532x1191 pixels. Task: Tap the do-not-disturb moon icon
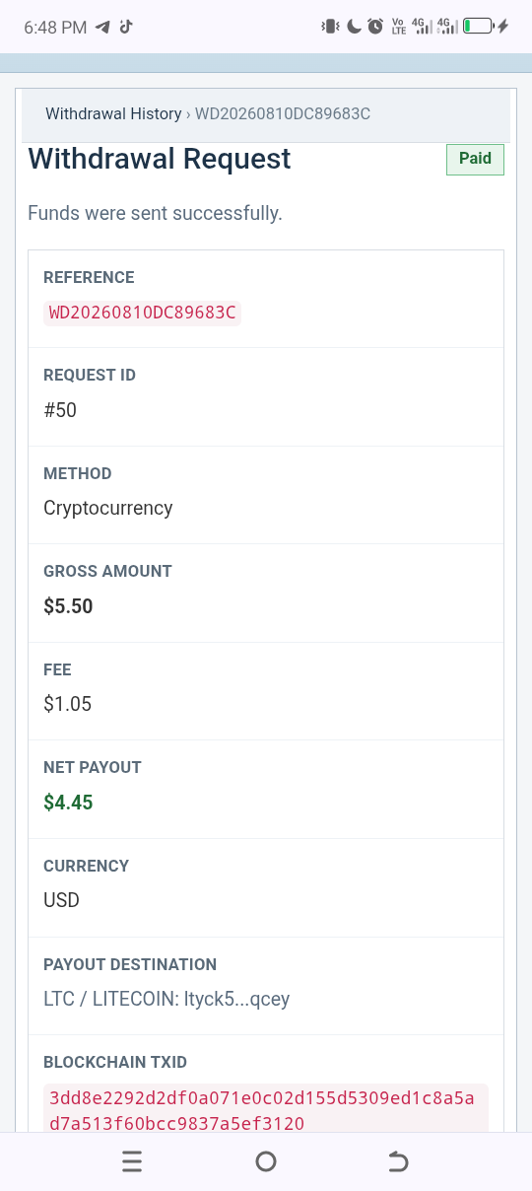[355, 27]
